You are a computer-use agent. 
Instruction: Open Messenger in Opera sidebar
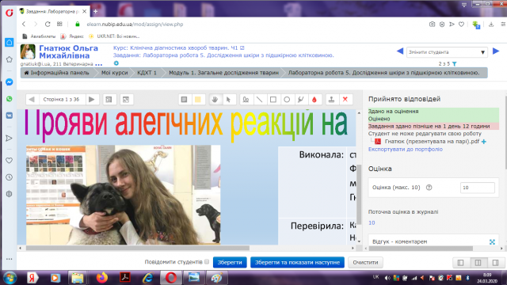coord(9,82)
